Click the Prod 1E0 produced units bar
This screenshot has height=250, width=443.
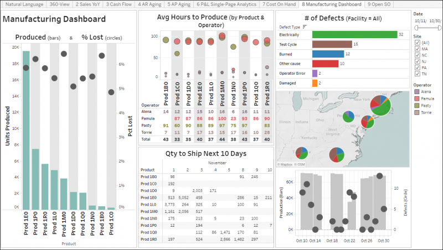26,130
